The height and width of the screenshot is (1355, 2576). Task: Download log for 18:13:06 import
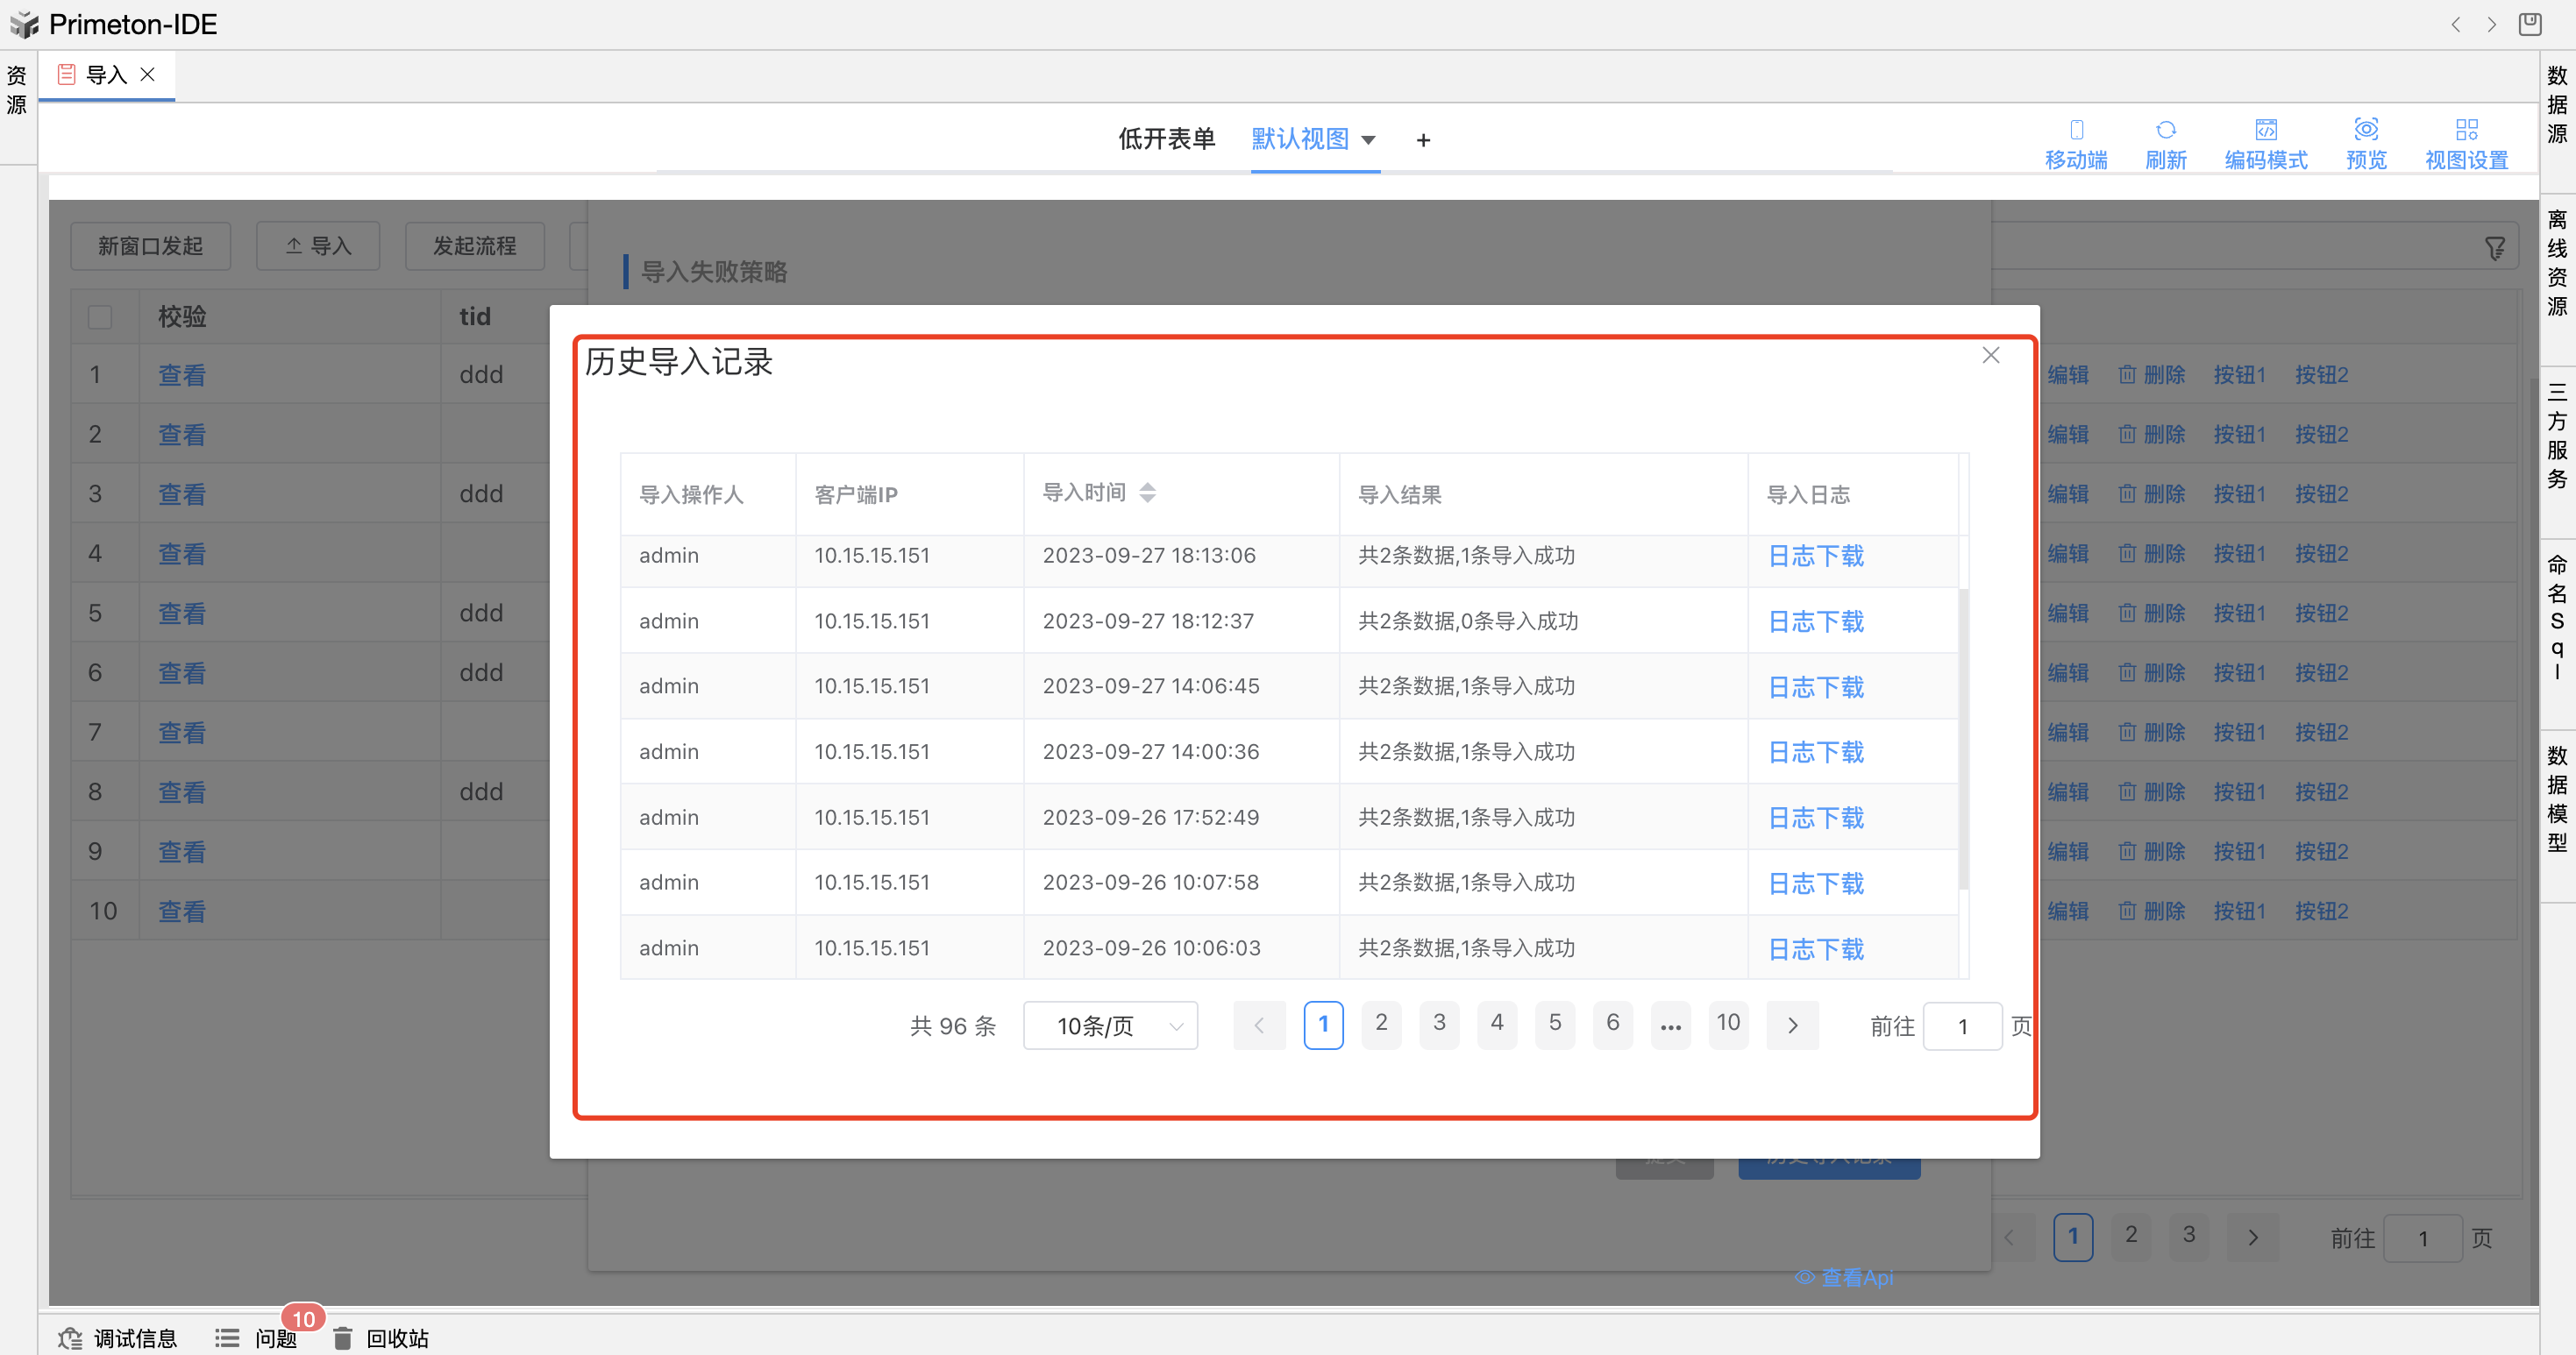[1815, 557]
